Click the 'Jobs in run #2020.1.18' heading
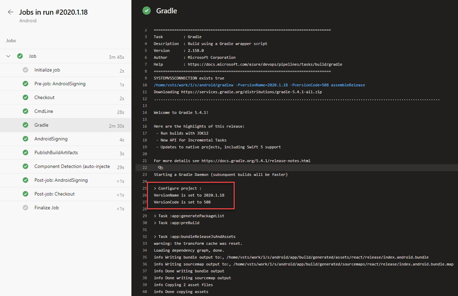 pyautogui.click(x=54, y=12)
